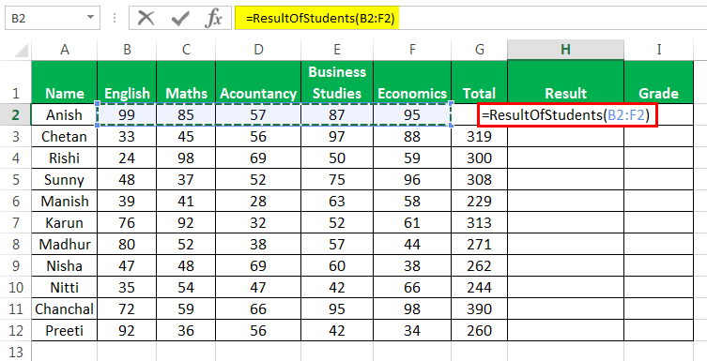This screenshot has width=707, height=361.
Task: Click the formula bar resize dots handle
Action: 115,18
